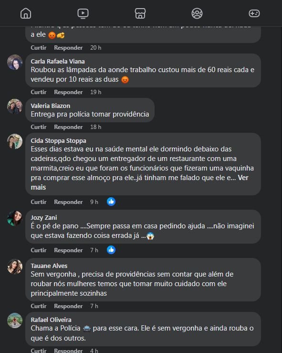Click Responder under Valeria Biazon's comment
This screenshot has width=282, height=353.
tap(68, 127)
